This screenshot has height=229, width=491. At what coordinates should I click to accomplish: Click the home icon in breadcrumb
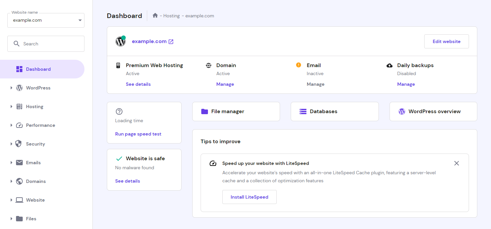155,15
